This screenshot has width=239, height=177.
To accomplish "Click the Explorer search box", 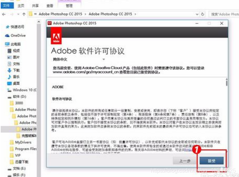I will (224, 14).
